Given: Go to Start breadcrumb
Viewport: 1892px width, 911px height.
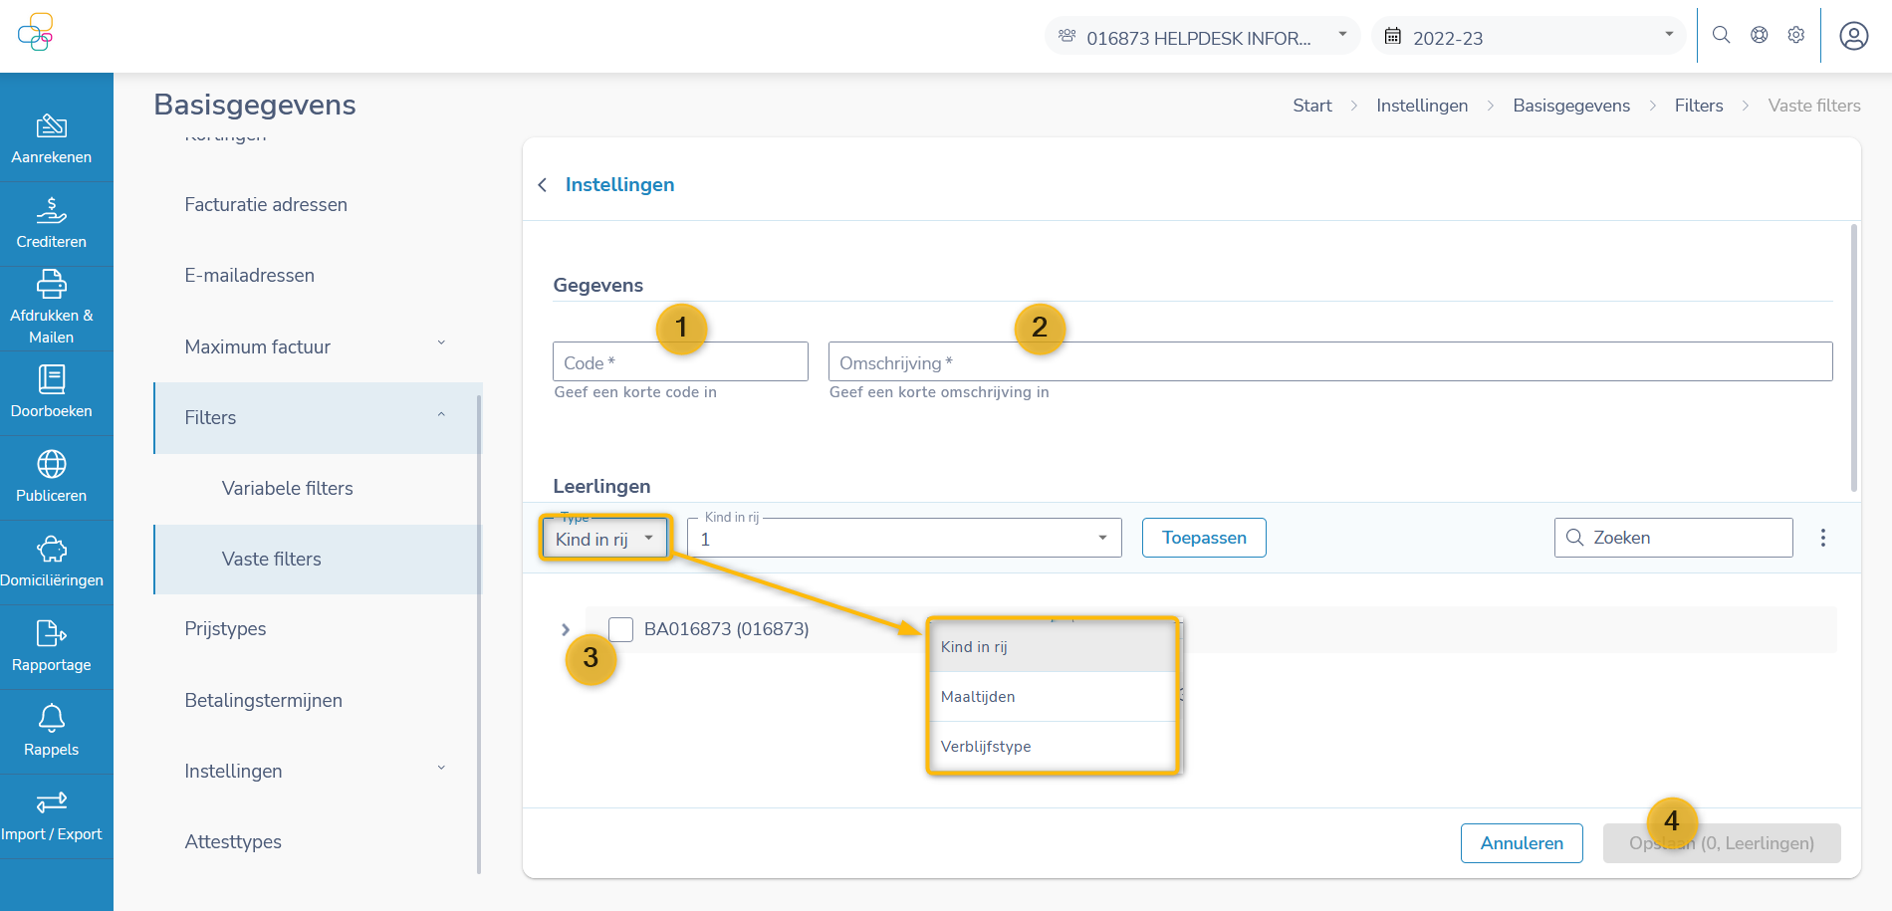Looking at the screenshot, I should (1311, 106).
